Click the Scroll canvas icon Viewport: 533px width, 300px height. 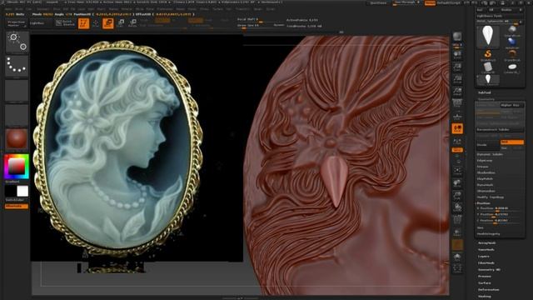point(457,56)
